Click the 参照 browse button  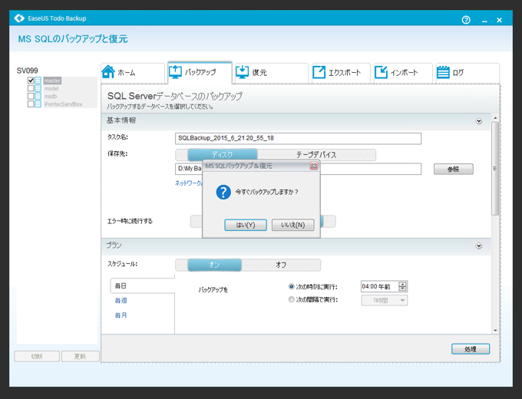coord(454,169)
